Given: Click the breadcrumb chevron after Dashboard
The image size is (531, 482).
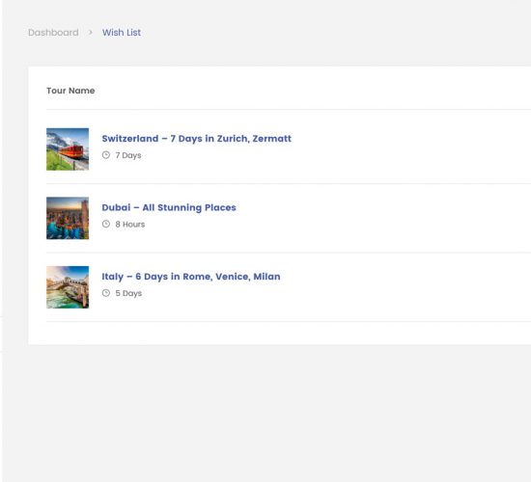Looking at the screenshot, I should pyautogui.click(x=91, y=33).
